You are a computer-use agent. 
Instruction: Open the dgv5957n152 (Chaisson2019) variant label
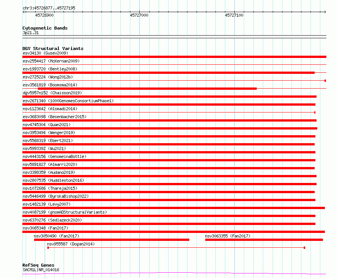[52, 93]
